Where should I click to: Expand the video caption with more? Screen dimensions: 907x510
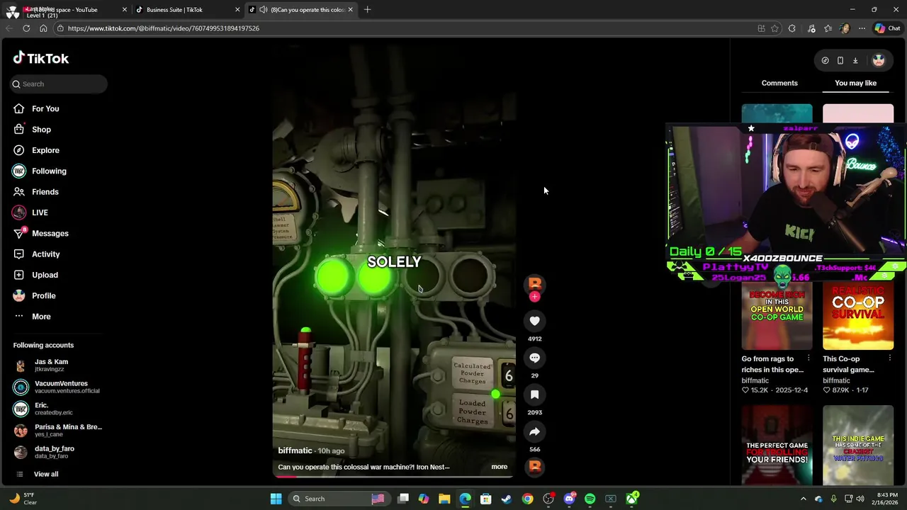500,467
